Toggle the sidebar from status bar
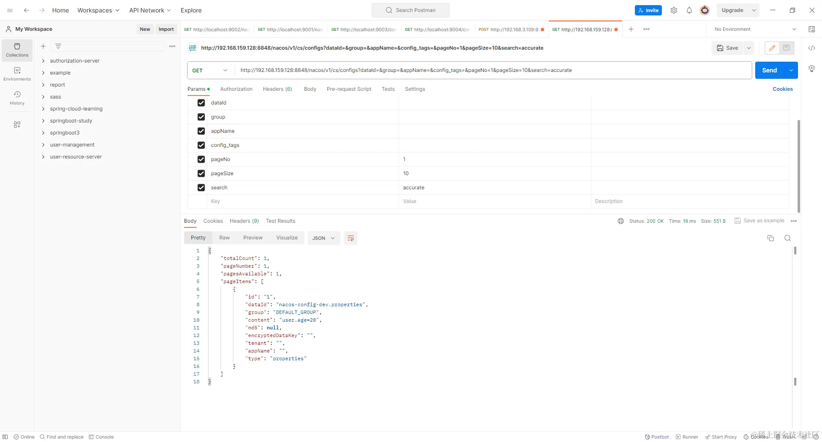Screen dimensions: 822x442 click(5, 437)
